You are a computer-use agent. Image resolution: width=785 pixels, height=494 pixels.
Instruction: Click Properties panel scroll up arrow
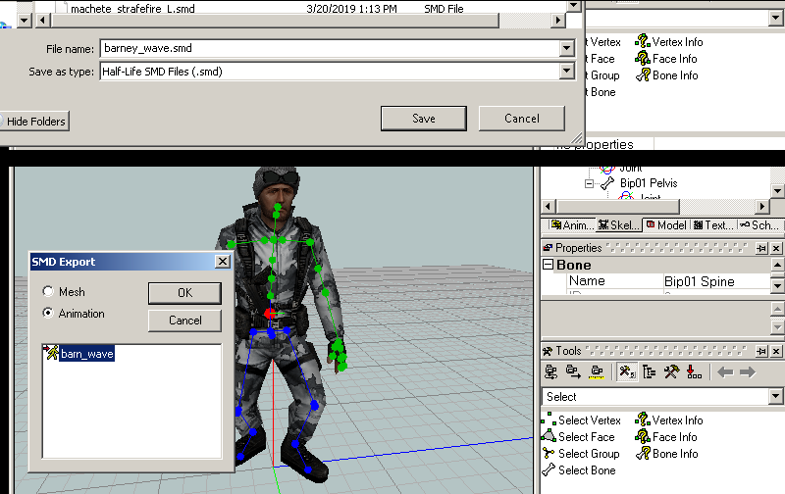click(x=777, y=265)
